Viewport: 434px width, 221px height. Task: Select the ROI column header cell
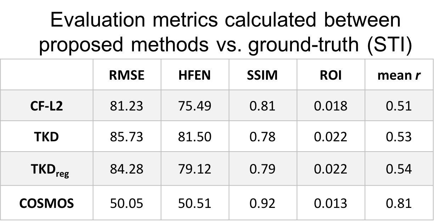click(331, 75)
